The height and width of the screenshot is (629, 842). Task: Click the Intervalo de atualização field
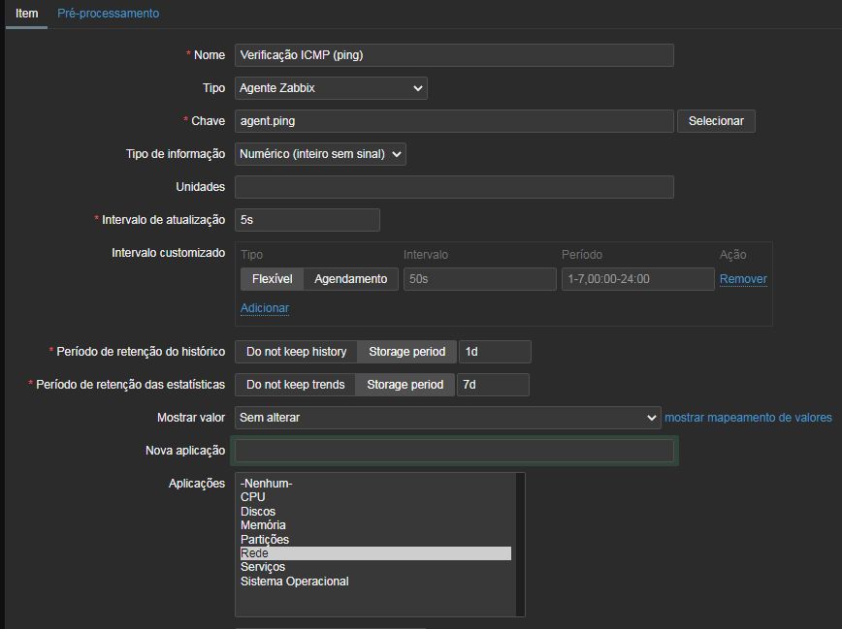(307, 220)
